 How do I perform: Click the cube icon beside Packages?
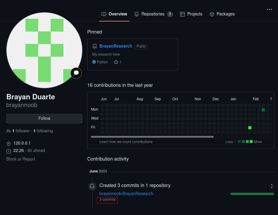(212, 14)
